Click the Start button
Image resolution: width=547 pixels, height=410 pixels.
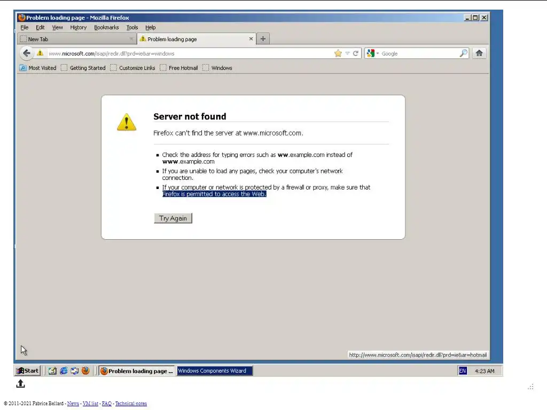(x=28, y=370)
